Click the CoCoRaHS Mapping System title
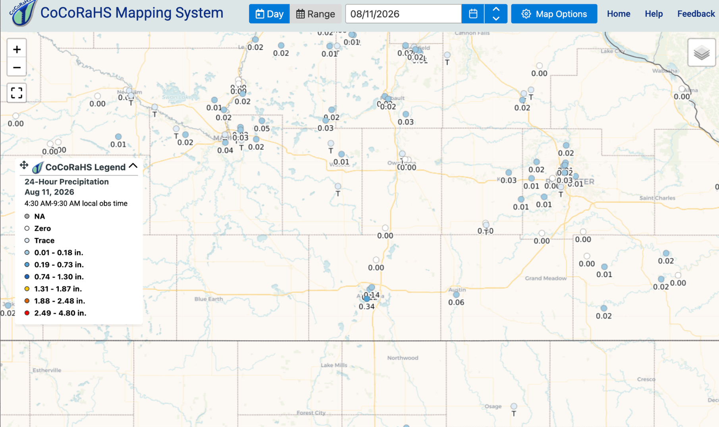Viewport: 719px width, 427px height. coord(132,13)
